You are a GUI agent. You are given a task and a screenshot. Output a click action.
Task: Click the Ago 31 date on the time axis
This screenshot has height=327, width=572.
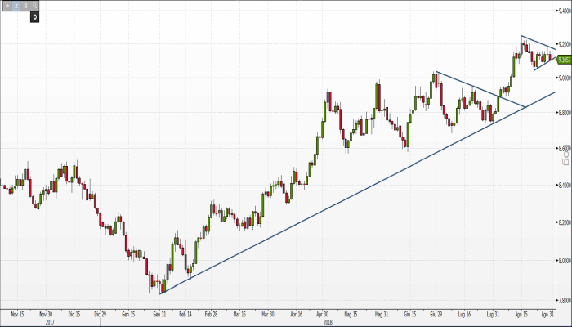pyautogui.click(x=550, y=313)
